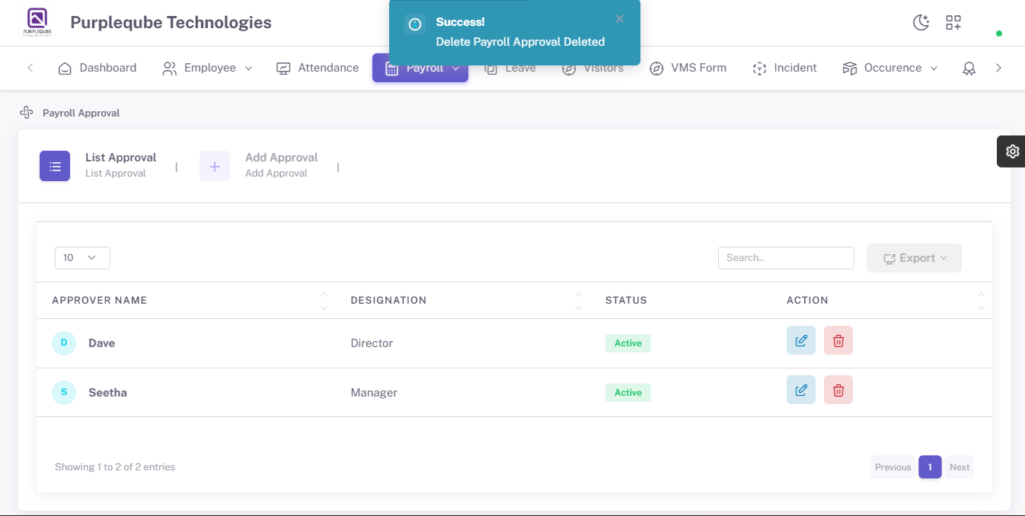The width and height of the screenshot is (1025, 516).
Task: Click the Next pagination button
Action: [x=960, y=467]
